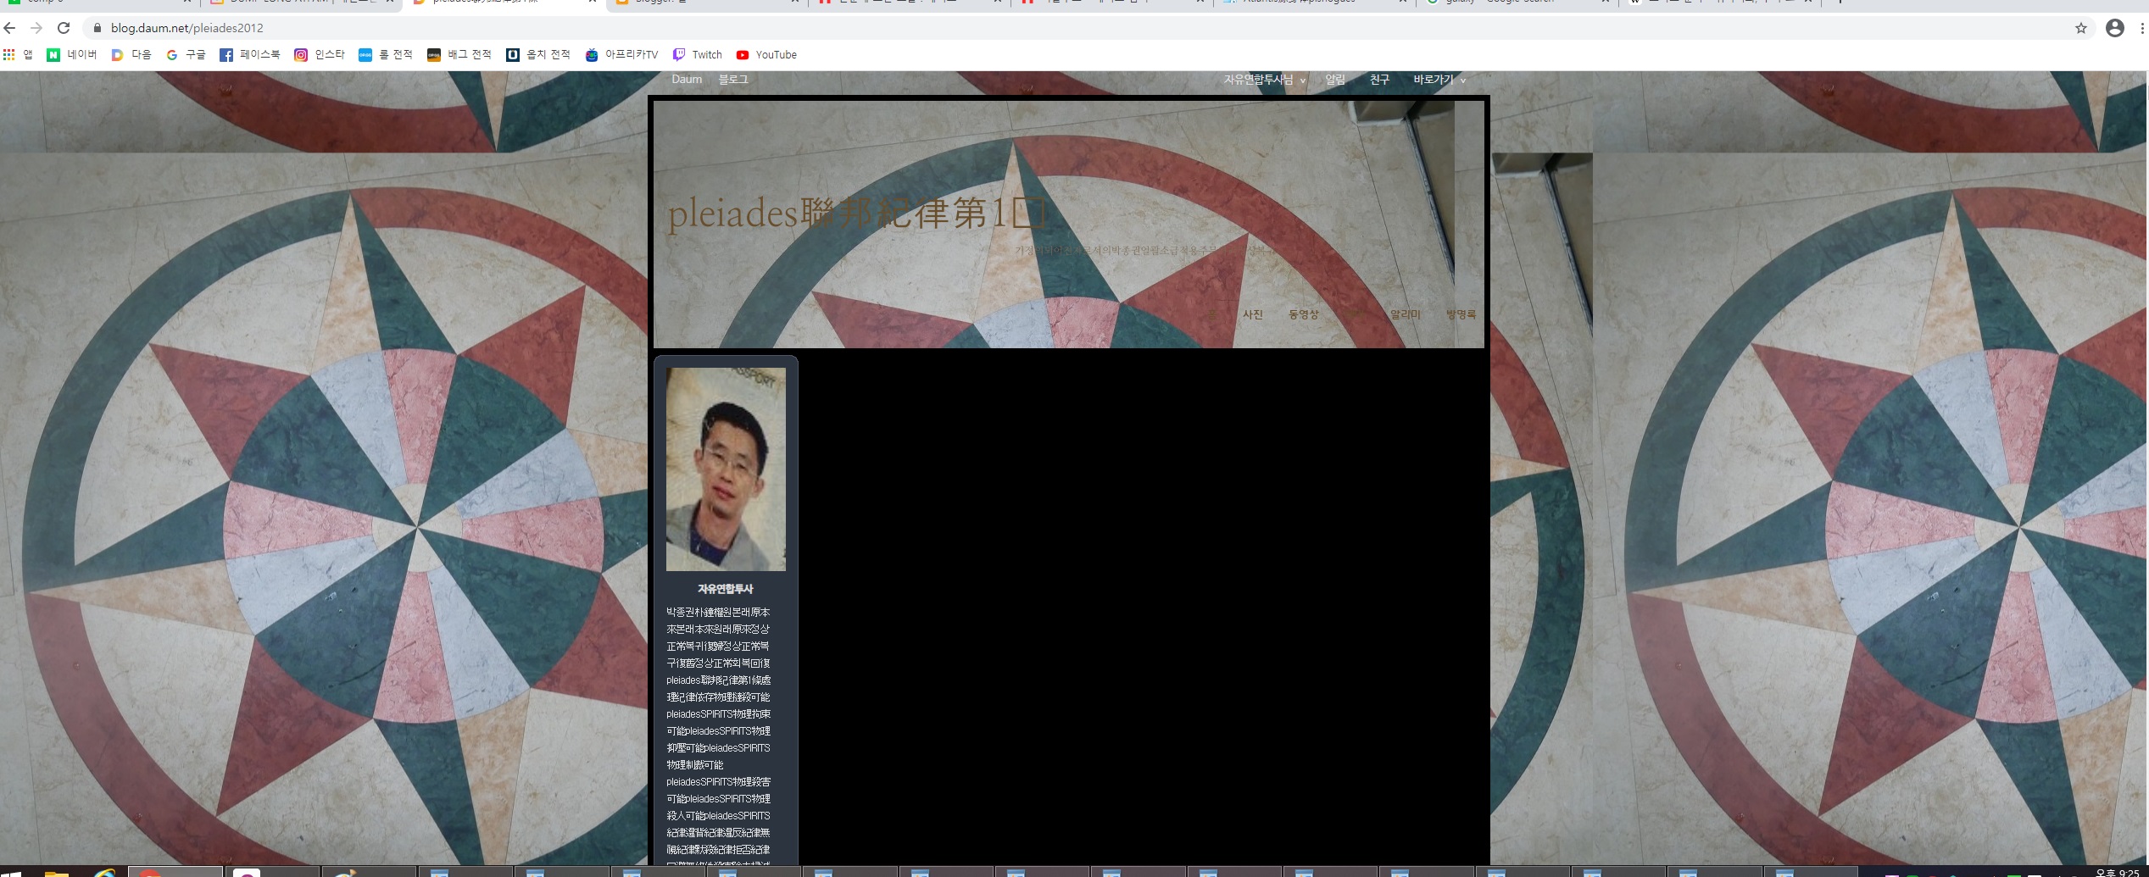Open the 인스타 bookmark
The width and height of the screenshot is (2149, 877).
point(320,54)
